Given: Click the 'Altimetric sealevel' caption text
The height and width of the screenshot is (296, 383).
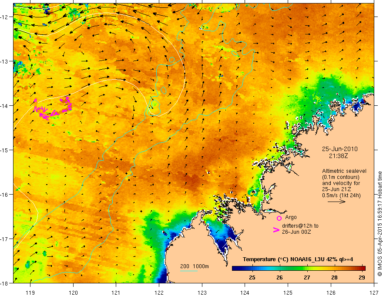Looking at the screenshot, I should pos(344,171).
